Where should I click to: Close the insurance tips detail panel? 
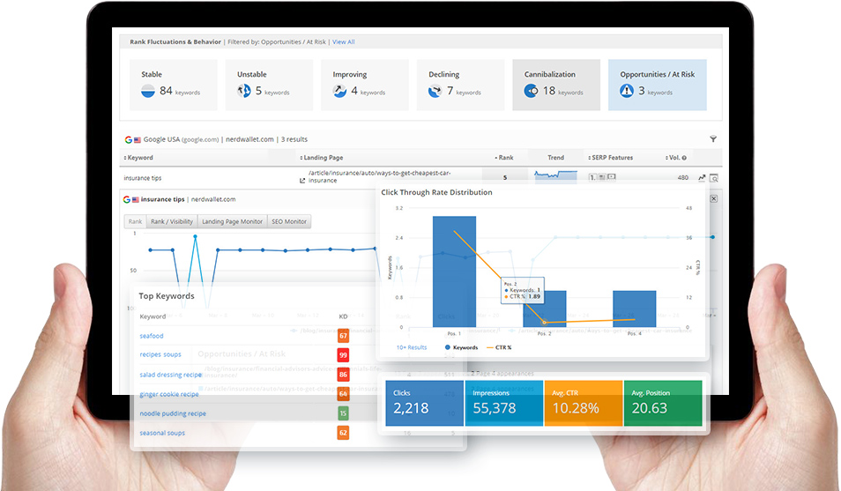click(714, 199)
